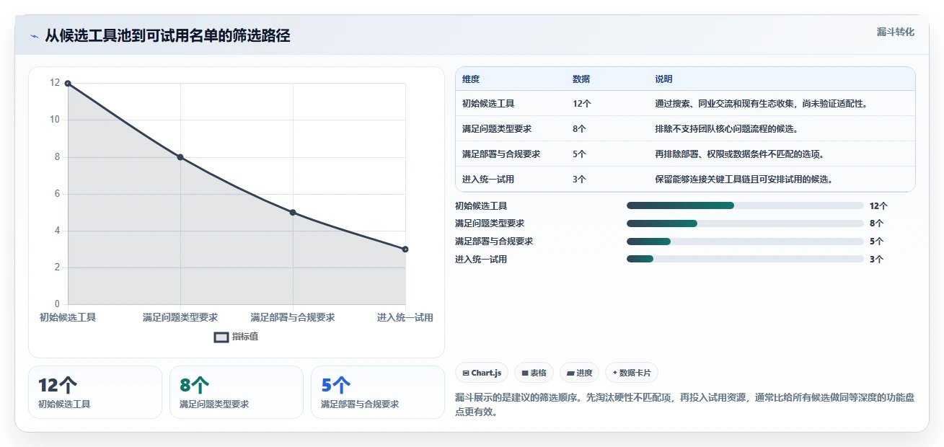Click table cell 满足问题类型要求

click(497, 129)
